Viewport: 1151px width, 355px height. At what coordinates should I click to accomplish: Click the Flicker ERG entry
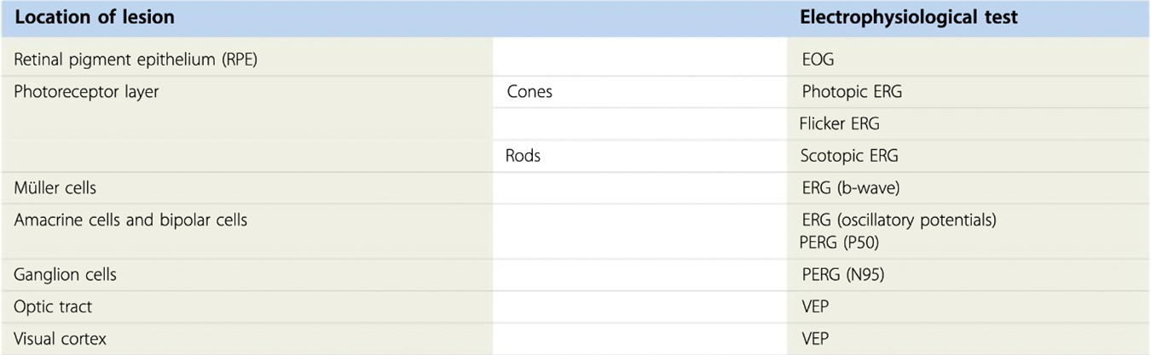coord(839,124)
